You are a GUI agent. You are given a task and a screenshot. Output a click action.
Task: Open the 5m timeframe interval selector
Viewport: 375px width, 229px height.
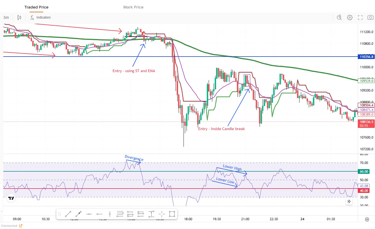click(6, 17)
